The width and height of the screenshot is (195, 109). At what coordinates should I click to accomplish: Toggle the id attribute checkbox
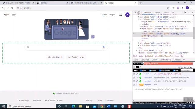(x=135, y=71)
